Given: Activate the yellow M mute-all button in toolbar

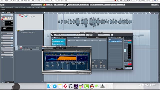Looking at the screenshot, I should coord(44,5).
